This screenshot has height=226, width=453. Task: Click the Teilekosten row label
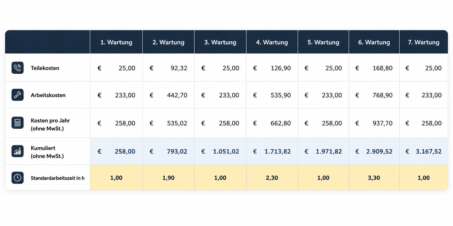coord(45,68)
